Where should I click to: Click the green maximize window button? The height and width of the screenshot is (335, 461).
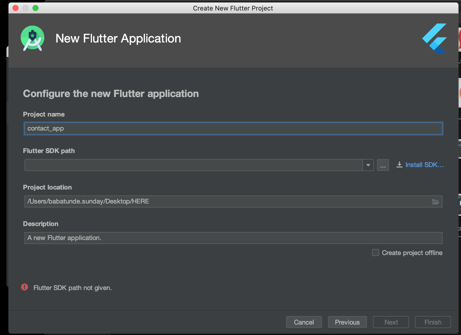pyautogui.click(x=35, y=8)
